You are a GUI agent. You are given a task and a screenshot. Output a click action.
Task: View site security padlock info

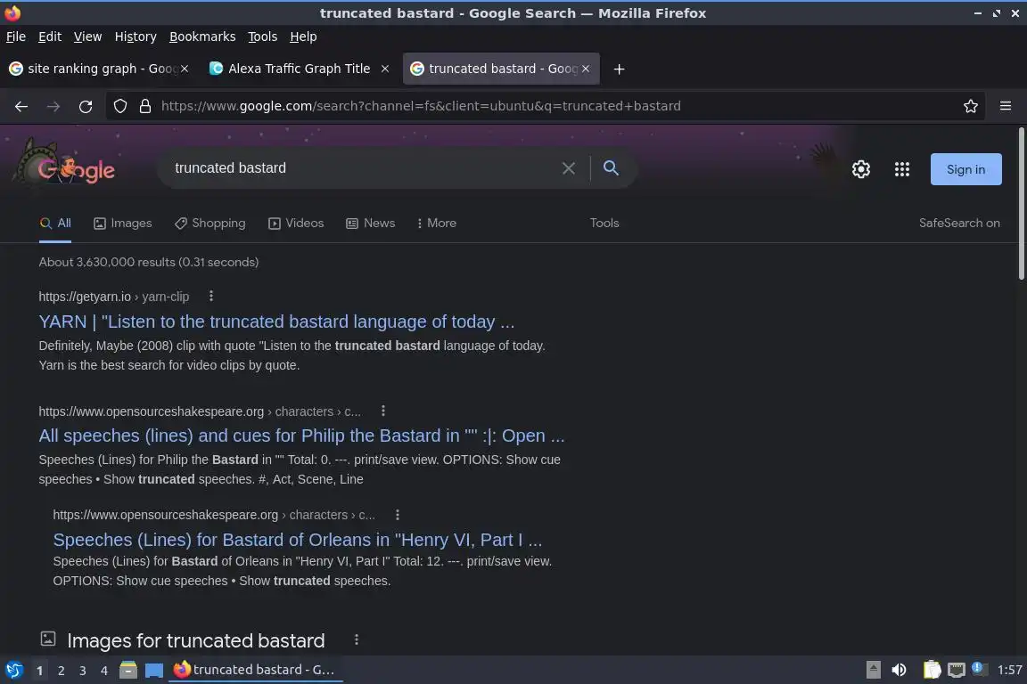pyautogui.click(x=144, y=106)
